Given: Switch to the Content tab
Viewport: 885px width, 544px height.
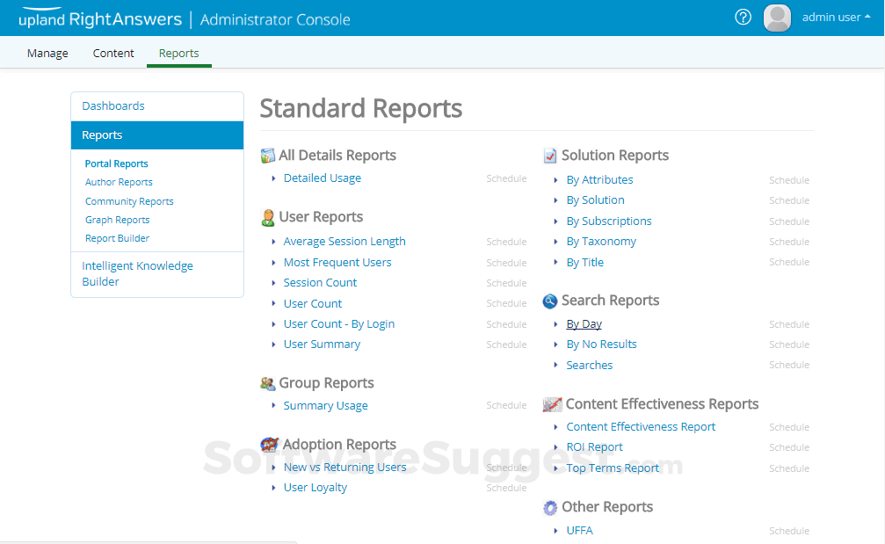Looking at the screenshot, I should (x=113, y=53).
